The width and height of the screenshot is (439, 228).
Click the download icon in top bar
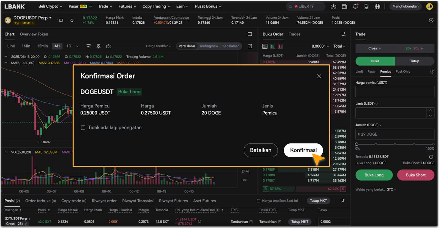(x=333, y=7)
